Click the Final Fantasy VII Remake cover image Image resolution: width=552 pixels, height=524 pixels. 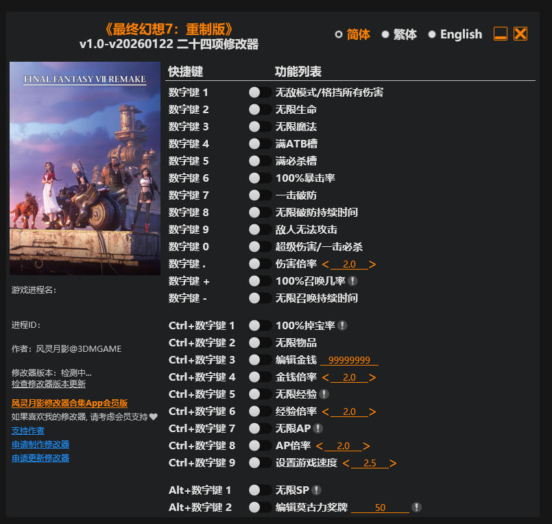tap(85, 168)
